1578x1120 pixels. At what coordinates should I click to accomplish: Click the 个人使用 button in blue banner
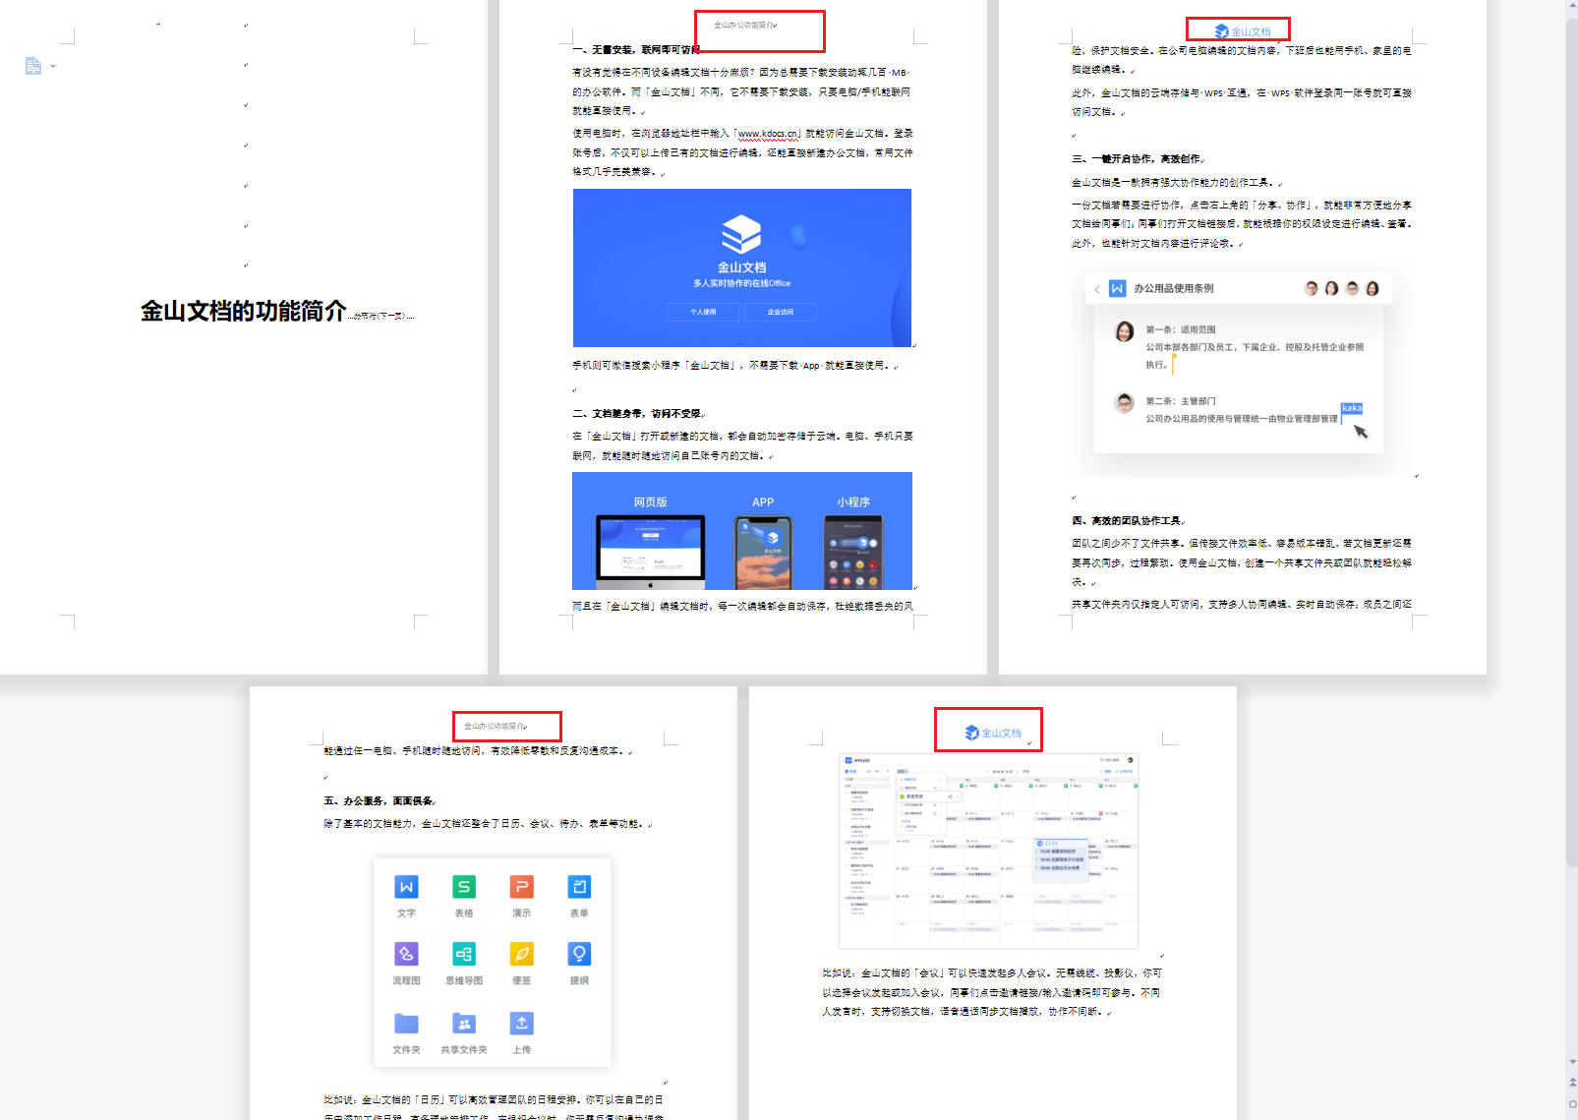point(703,312)
